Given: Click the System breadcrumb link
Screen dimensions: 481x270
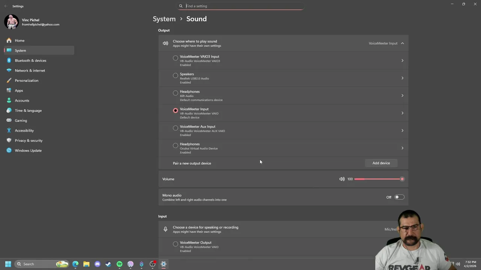Looking at the screenshot, I should pyautogui.click(x=164, y=19).
